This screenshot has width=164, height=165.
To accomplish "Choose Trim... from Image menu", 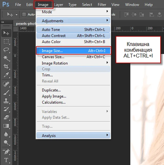I will [73, 75].
